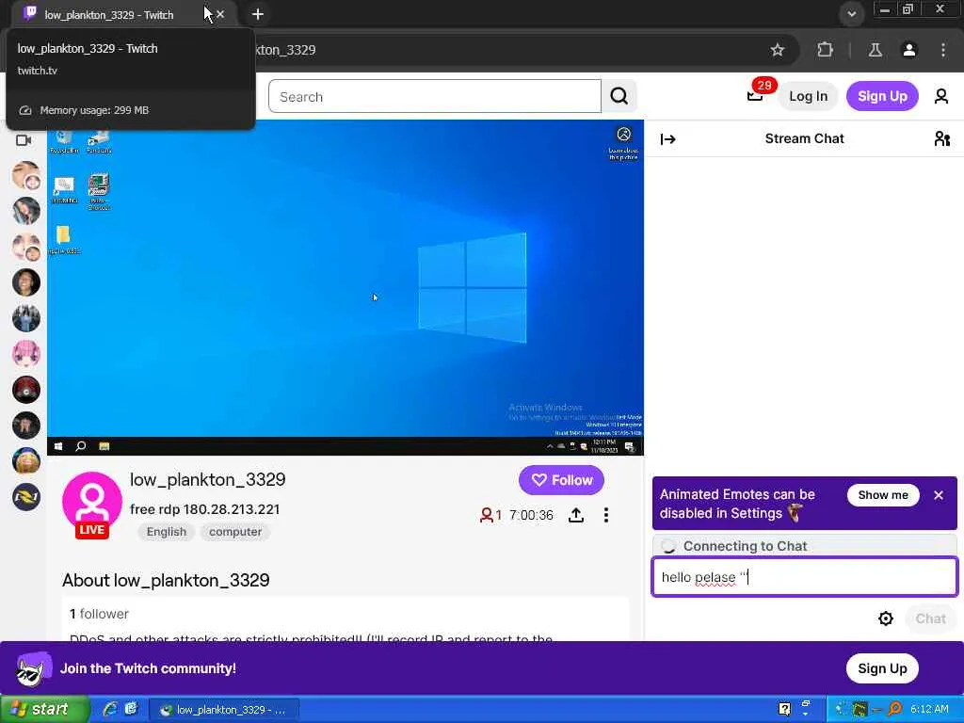Click the 1 follower text

point(99,614)
